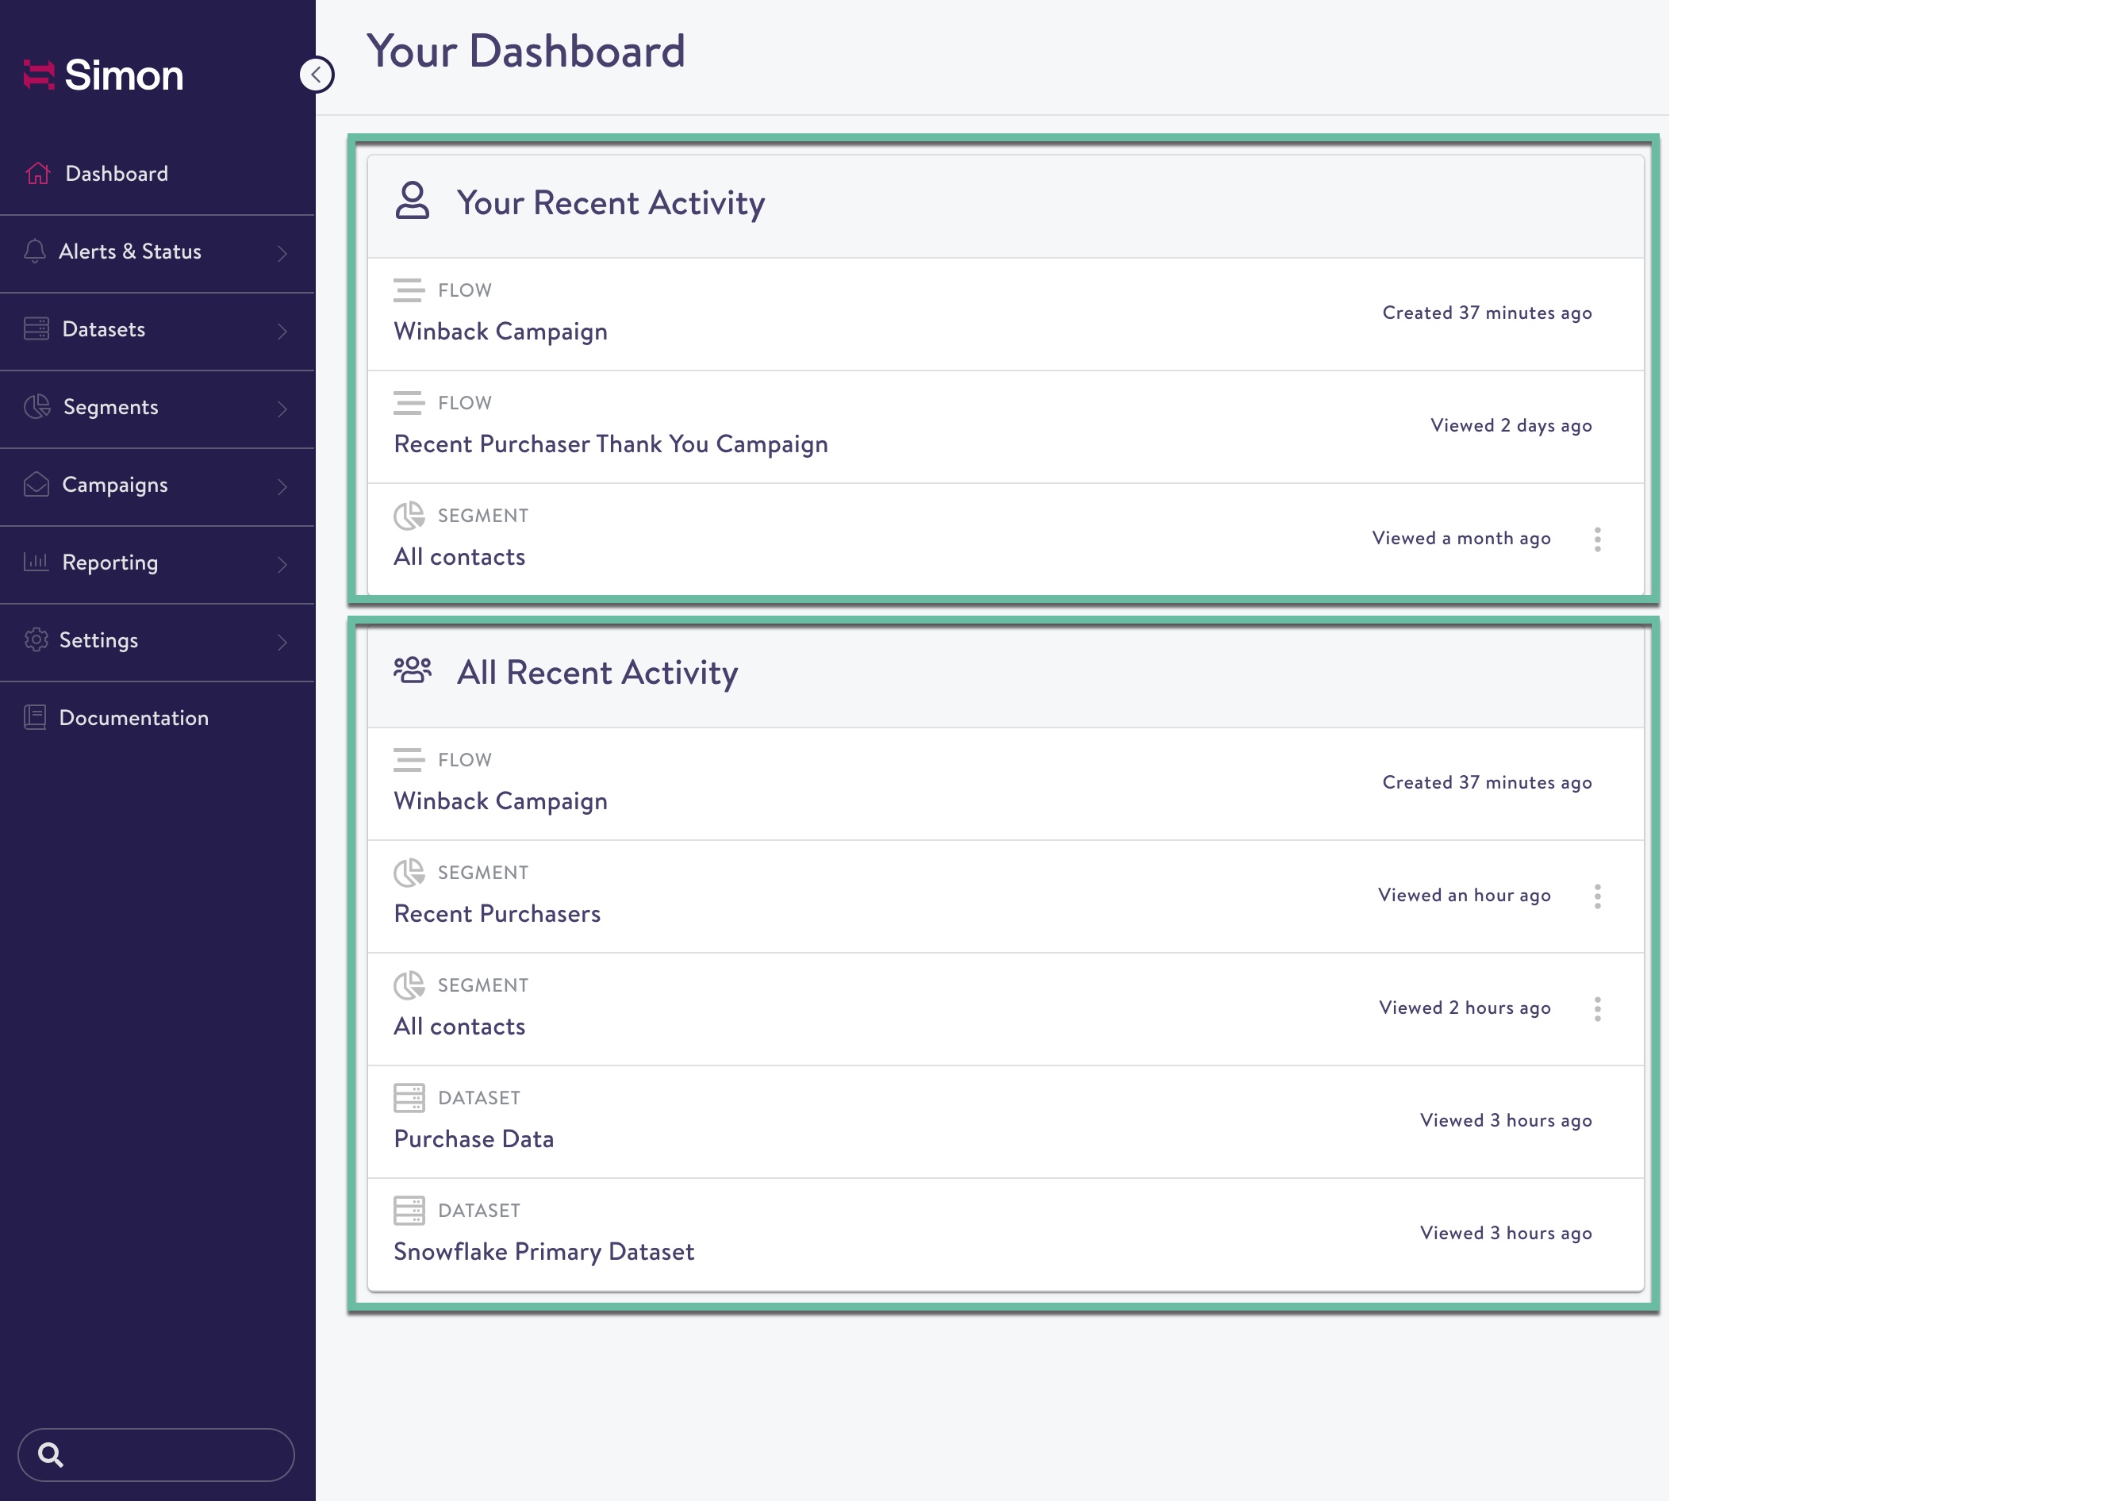Click the Simon logo icon

pos(38,75)
